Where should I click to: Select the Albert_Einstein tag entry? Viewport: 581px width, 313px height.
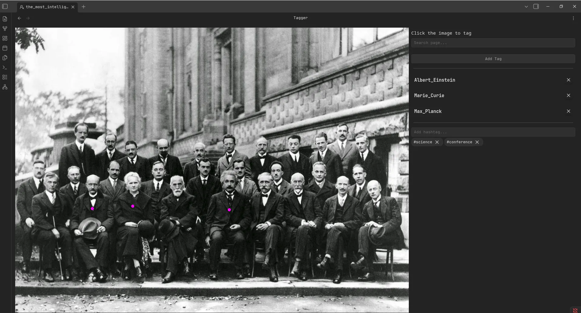(435, 80)
